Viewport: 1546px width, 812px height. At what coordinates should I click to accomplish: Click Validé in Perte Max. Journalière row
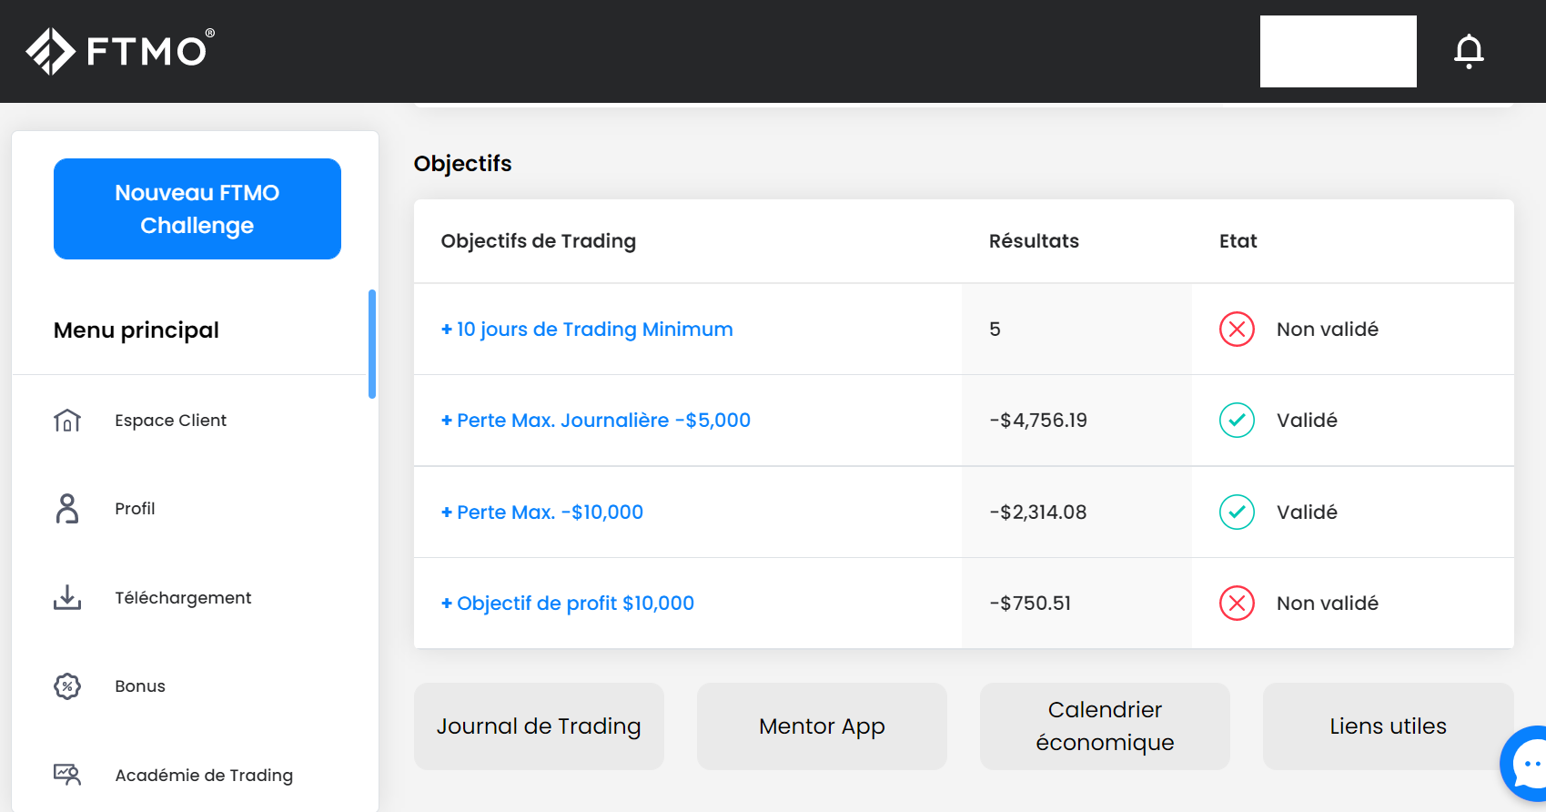(x=1307, y=421)
